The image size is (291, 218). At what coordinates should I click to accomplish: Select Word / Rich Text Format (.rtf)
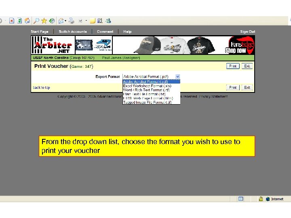[x=151, y=90]
